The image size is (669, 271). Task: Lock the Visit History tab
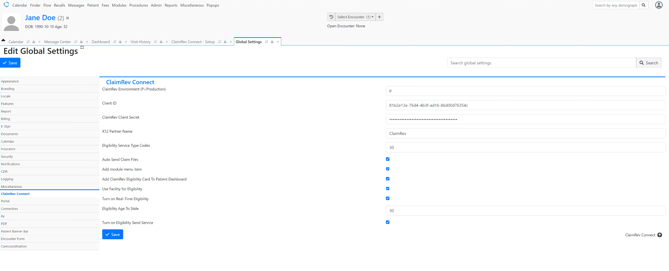pyautogui.click(x=161, y=42)
